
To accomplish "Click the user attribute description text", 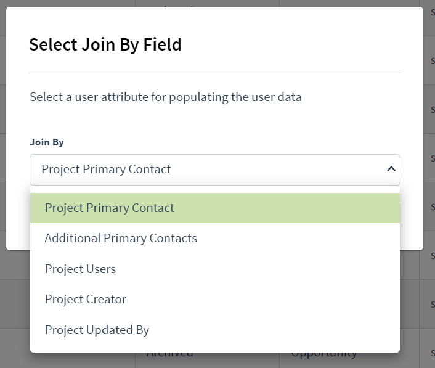I will click(x=166, y=97).
